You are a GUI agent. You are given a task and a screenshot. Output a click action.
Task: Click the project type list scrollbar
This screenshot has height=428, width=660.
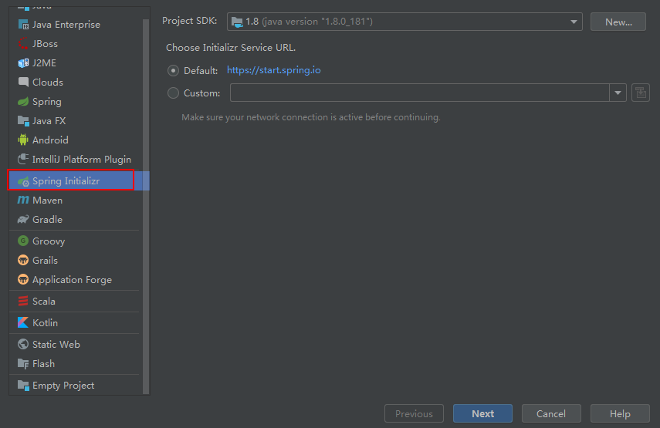point(146,206)
